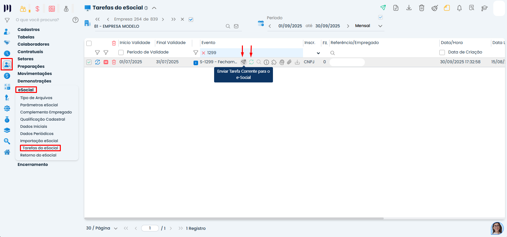Click green paper plane icon in top toolbar
The image size is (507, 237).
pyautogui.click(x=383, y=8)
